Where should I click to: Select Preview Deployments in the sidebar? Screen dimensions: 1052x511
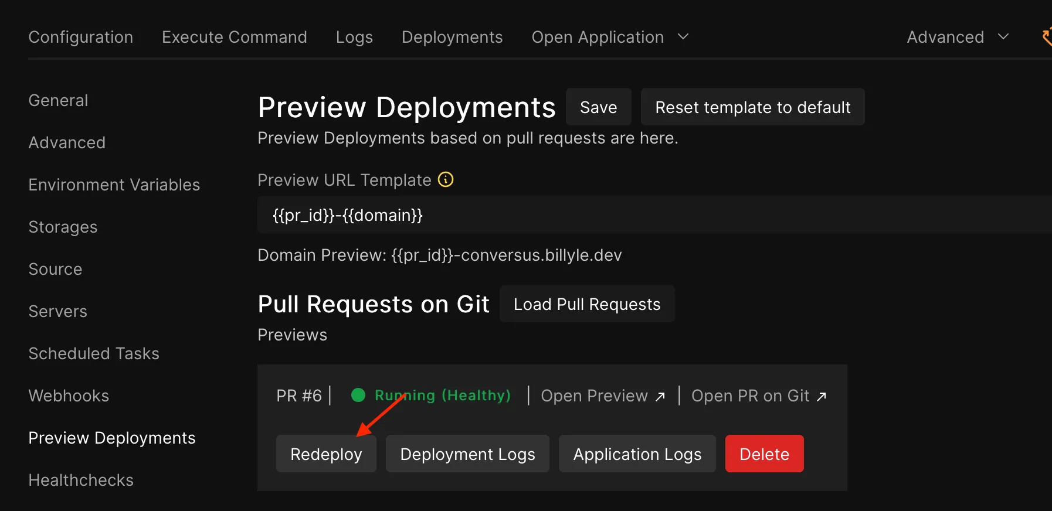[112, 438]
